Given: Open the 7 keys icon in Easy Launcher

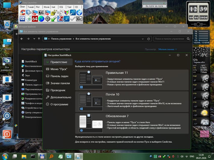Looking at the screenshot, I should pos(41,12).
